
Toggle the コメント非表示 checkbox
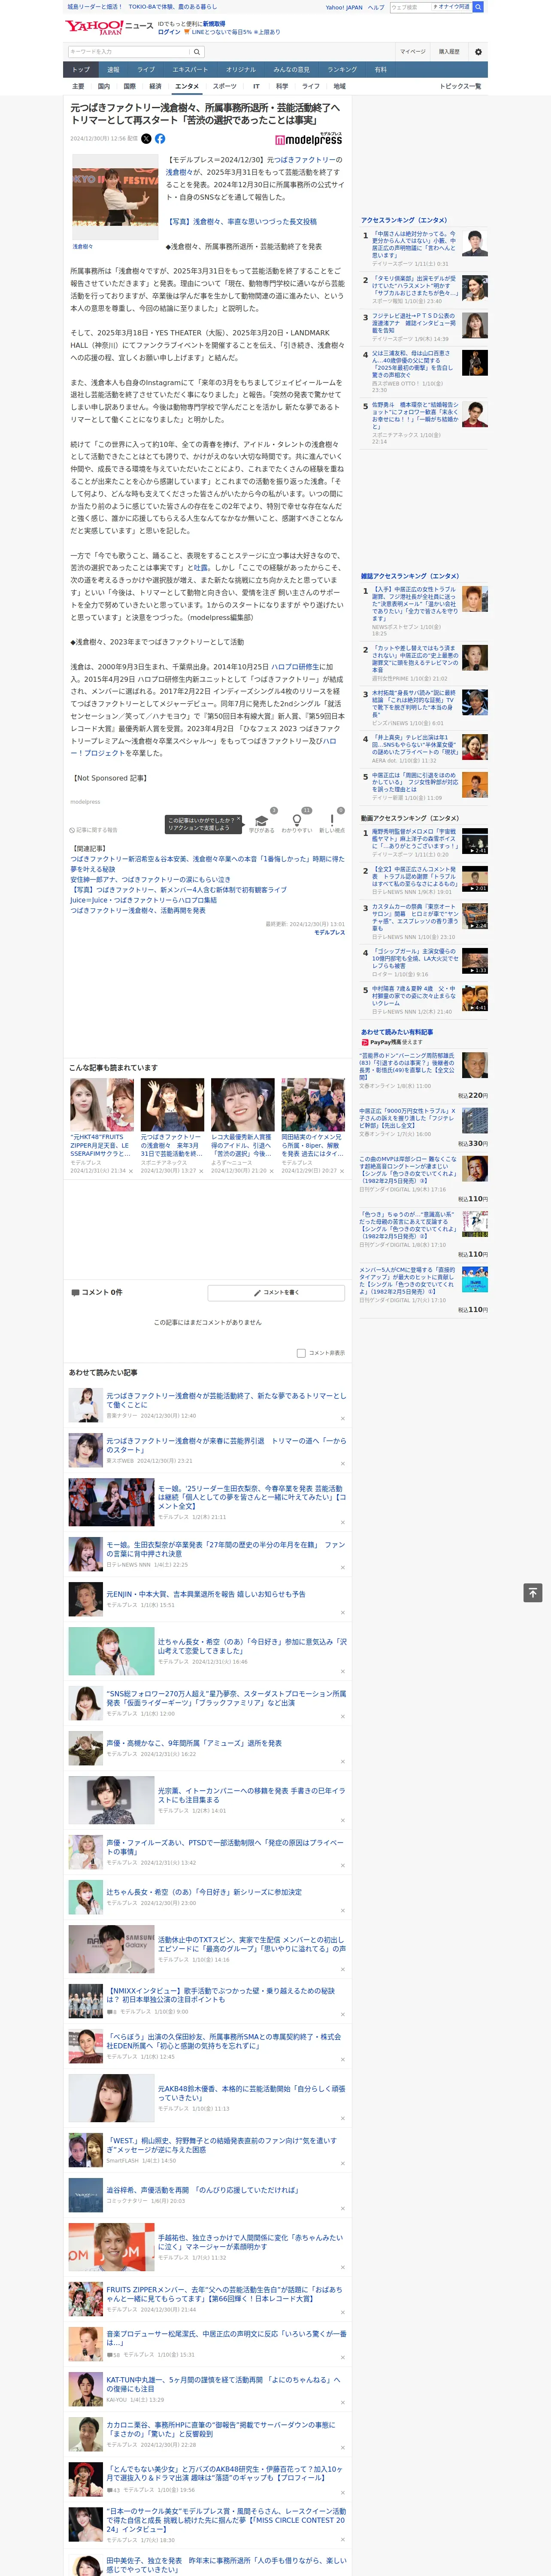point(301,1353)
